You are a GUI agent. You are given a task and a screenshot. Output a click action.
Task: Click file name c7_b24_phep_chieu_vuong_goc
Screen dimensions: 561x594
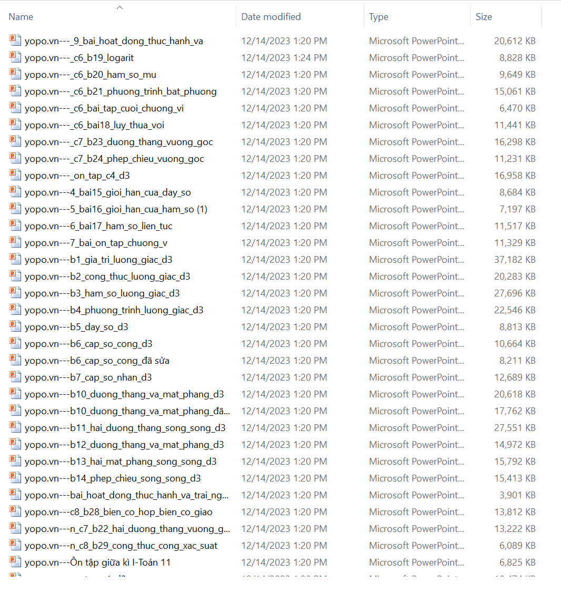click(x=114, y=159)
